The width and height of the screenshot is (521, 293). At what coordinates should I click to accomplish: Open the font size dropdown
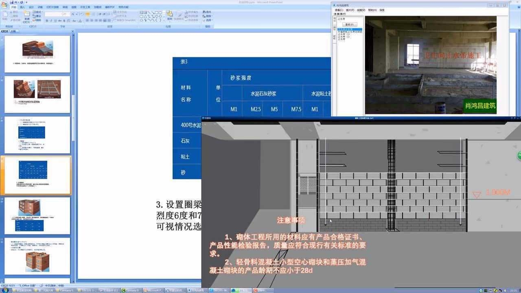[70, 14]
